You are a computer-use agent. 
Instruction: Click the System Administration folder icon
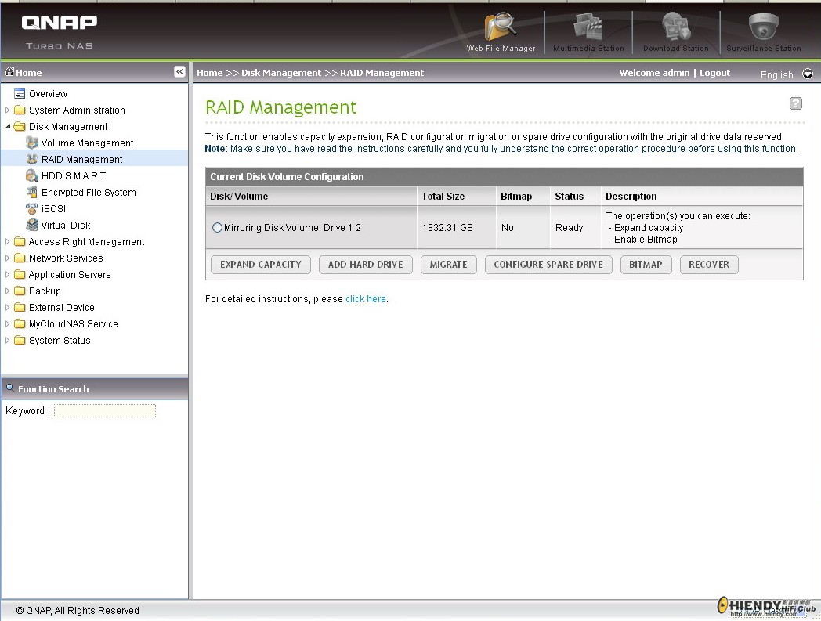pyautogui.click(x=20, y=110)
